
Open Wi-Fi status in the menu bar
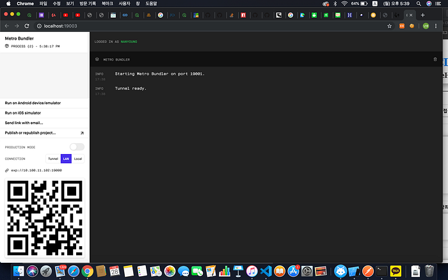click(x=344, y=3)
